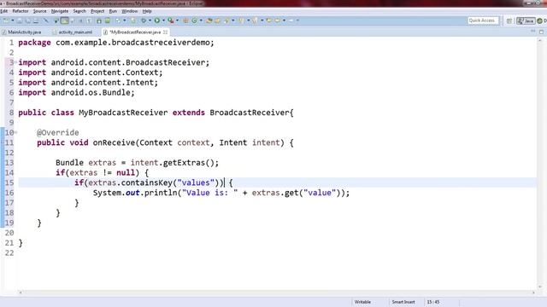Open the Help menu
Screen dimensions: 547x307
pos(147,11)
